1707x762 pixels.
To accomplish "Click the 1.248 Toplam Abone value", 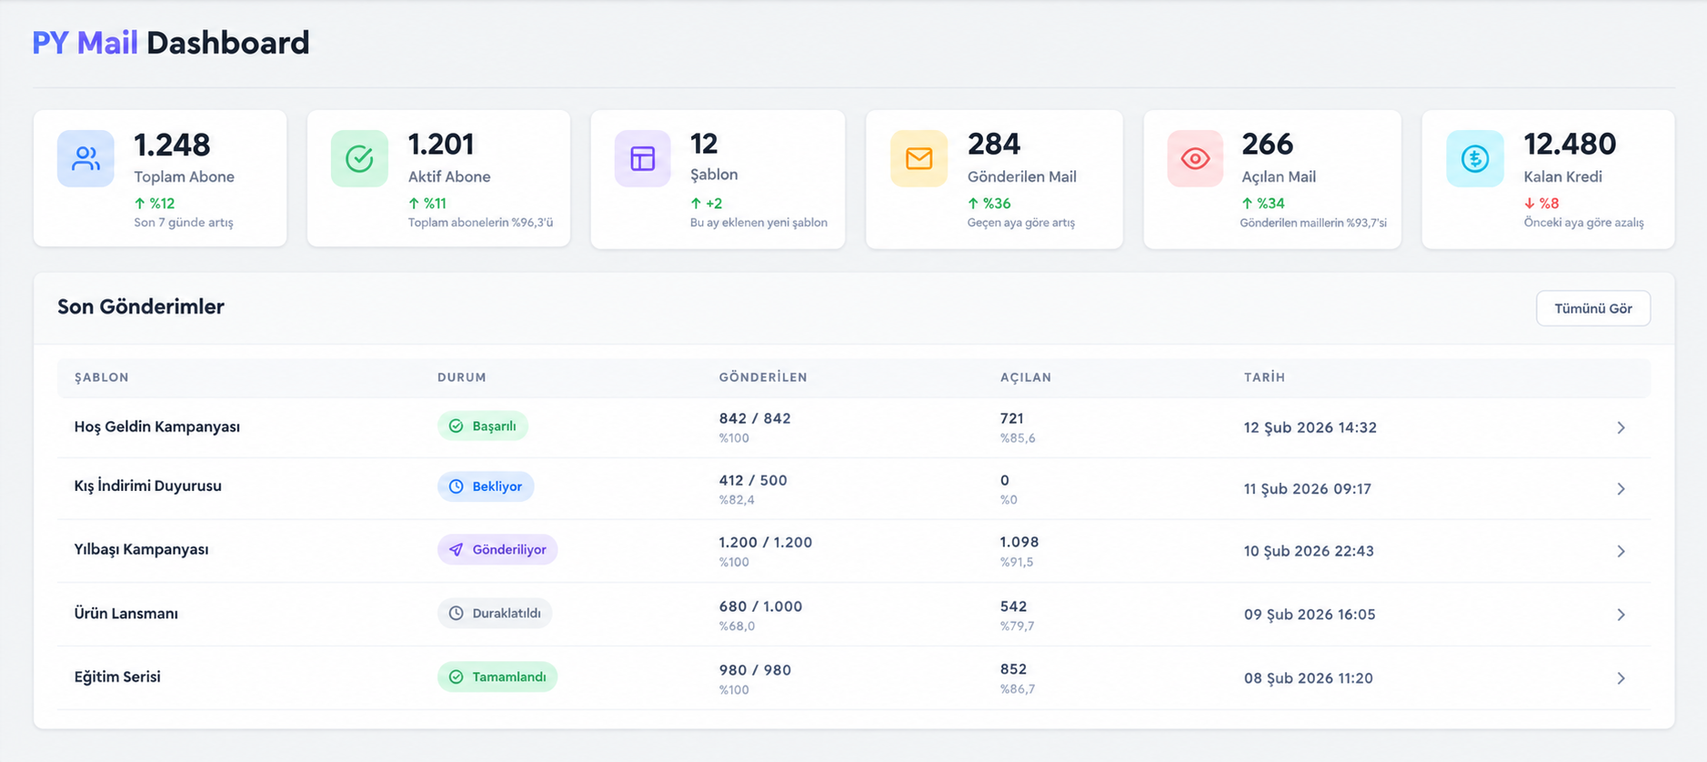I will click(x=172, y=145).
